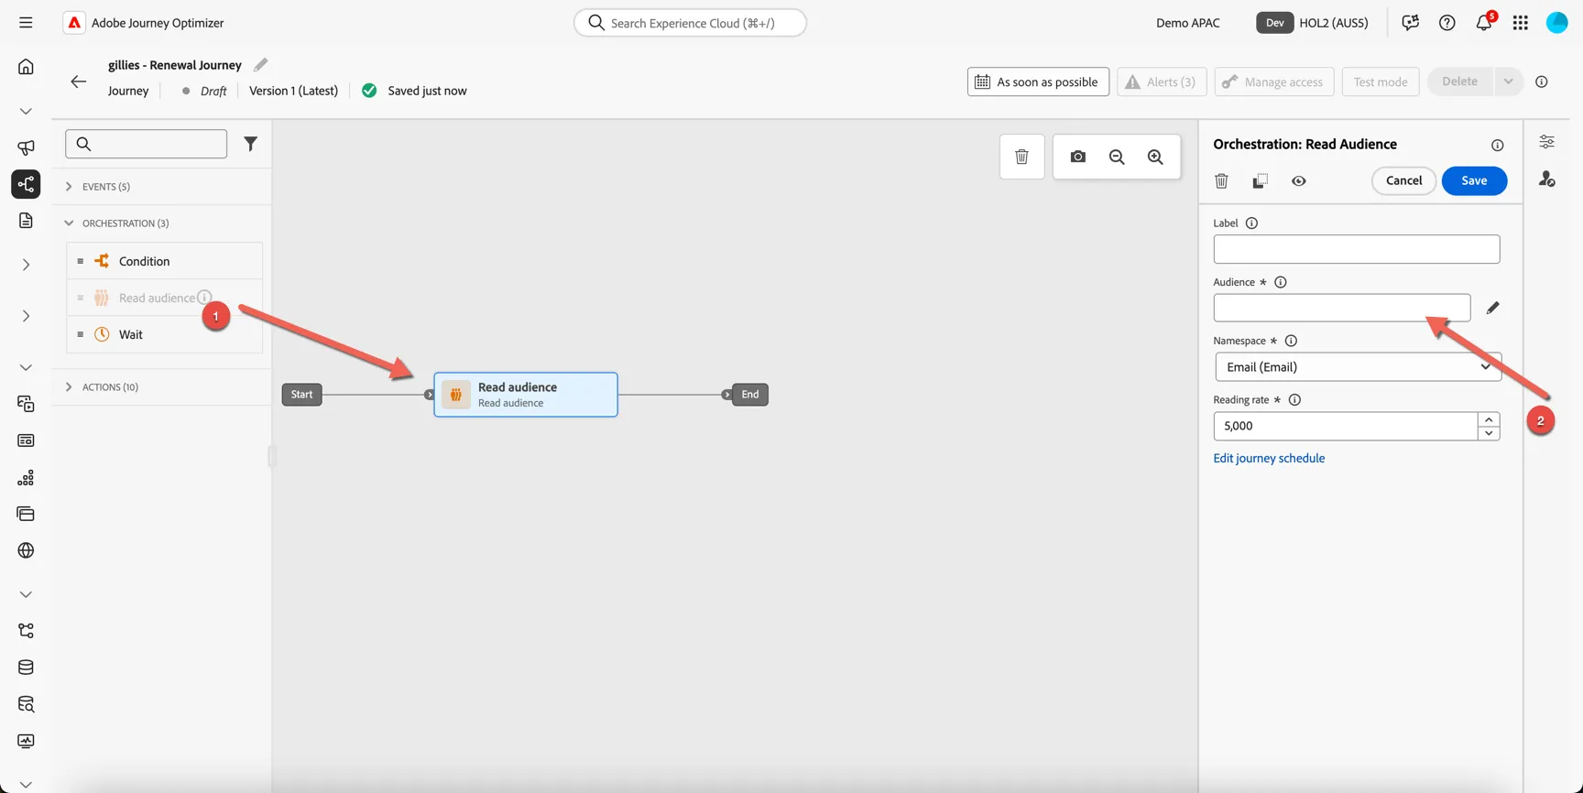Image resolution: width=1583 pixels, height=793 pixels.
Task: Open Alerts (3)
Action: click(x=1162, y=81)
